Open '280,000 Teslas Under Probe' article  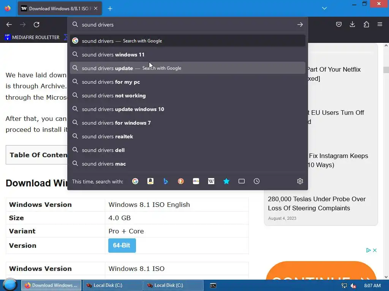point(316,203)
